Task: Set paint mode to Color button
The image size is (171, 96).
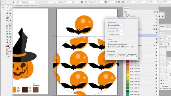Action: point(7,51)
